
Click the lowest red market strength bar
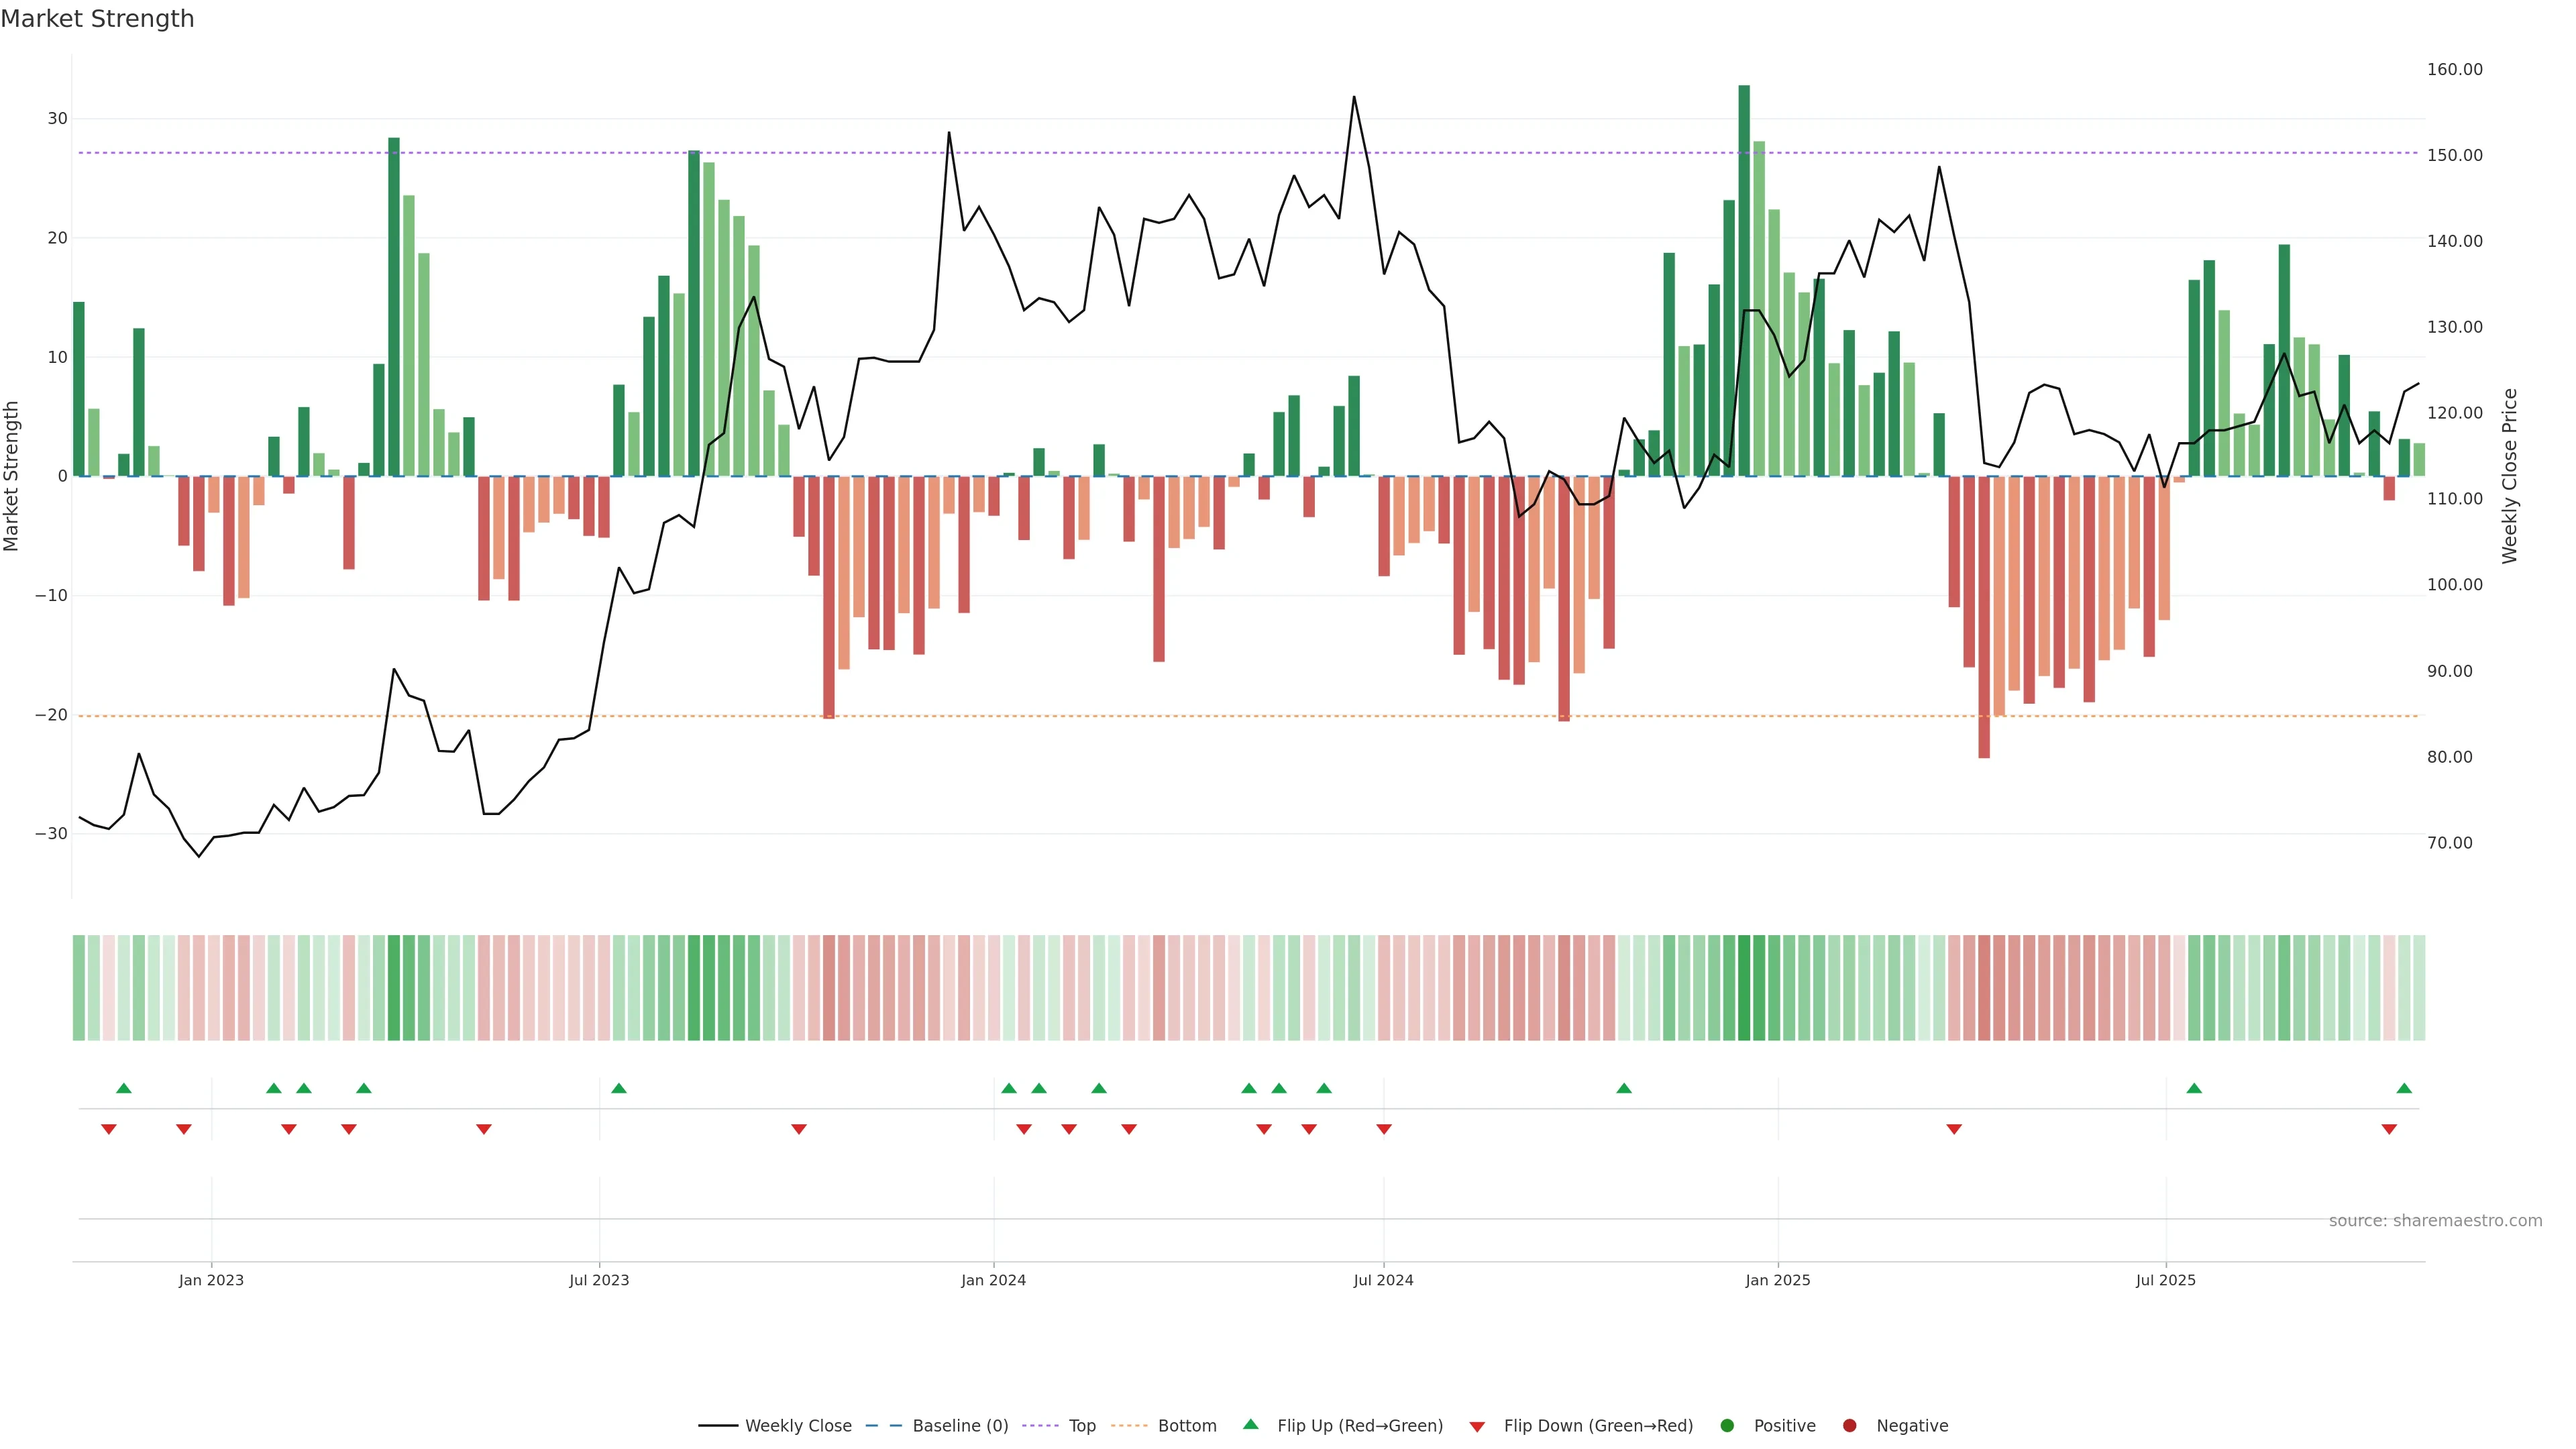coord(1984,616)
